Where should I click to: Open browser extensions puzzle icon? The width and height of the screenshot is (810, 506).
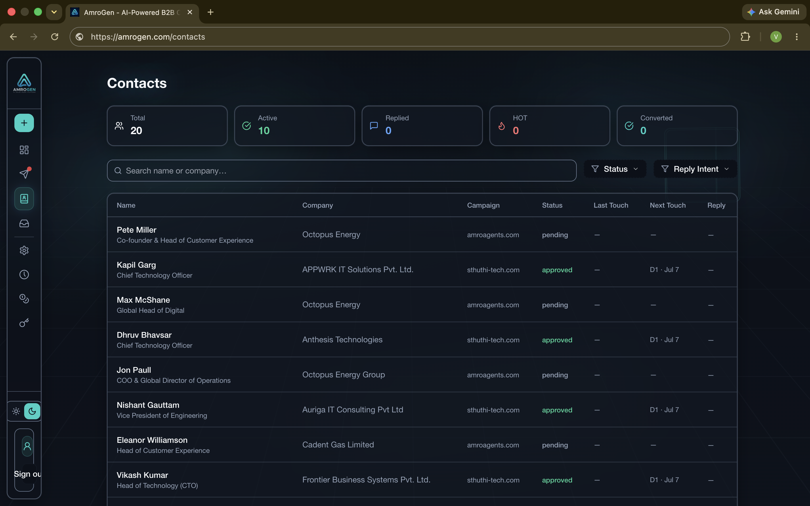tap(745, 36)
